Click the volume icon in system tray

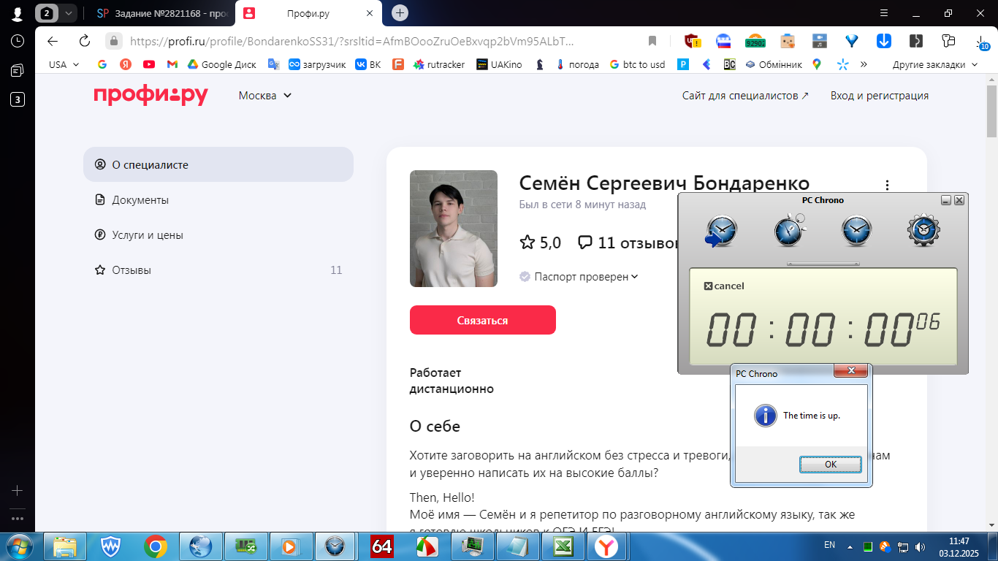tap(921, 546)
